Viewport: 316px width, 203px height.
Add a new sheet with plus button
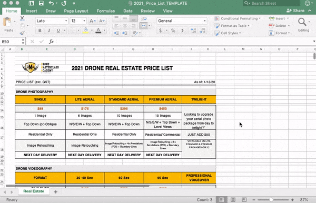pyautogui.click(x=56, y=192)
